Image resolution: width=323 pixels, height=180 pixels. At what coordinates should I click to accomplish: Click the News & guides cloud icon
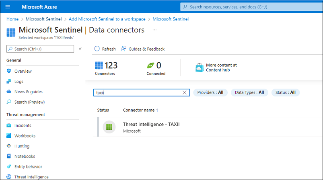coord(9,91)
